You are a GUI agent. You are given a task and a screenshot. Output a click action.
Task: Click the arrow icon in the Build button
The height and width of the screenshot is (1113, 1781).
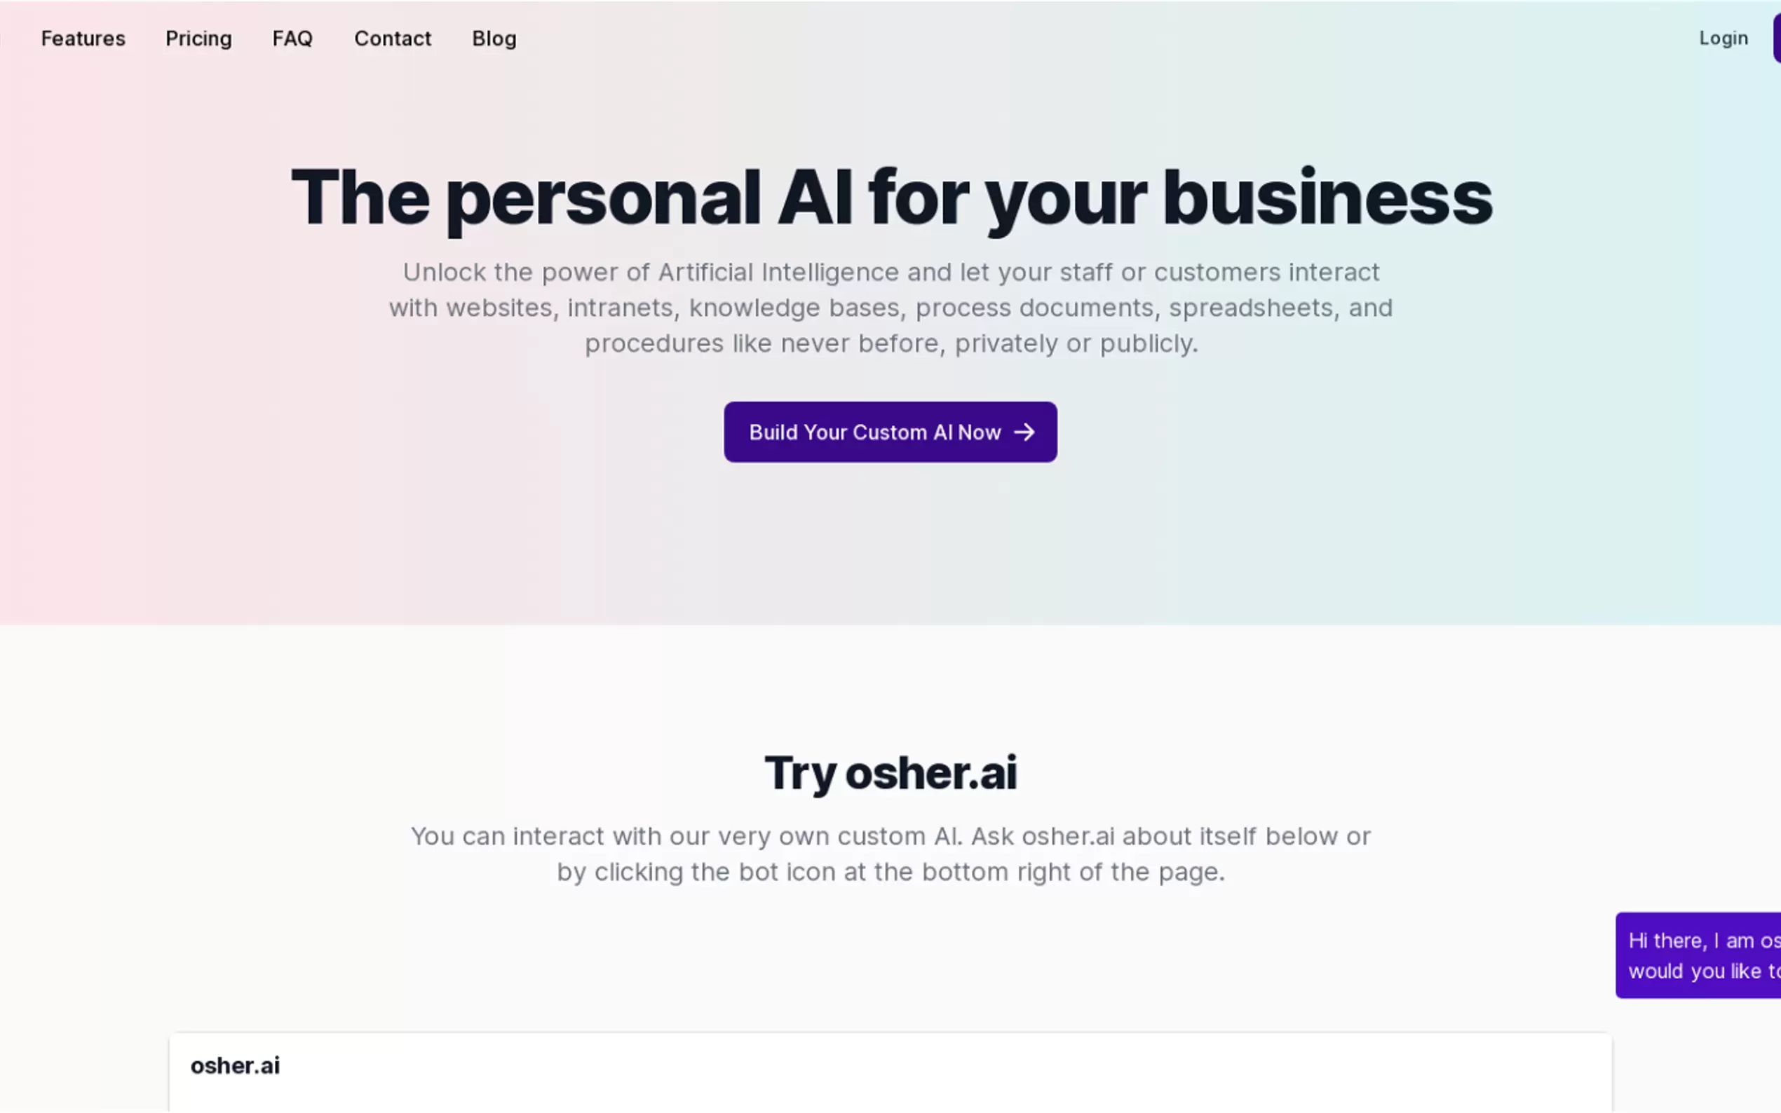coord(1024,432)
